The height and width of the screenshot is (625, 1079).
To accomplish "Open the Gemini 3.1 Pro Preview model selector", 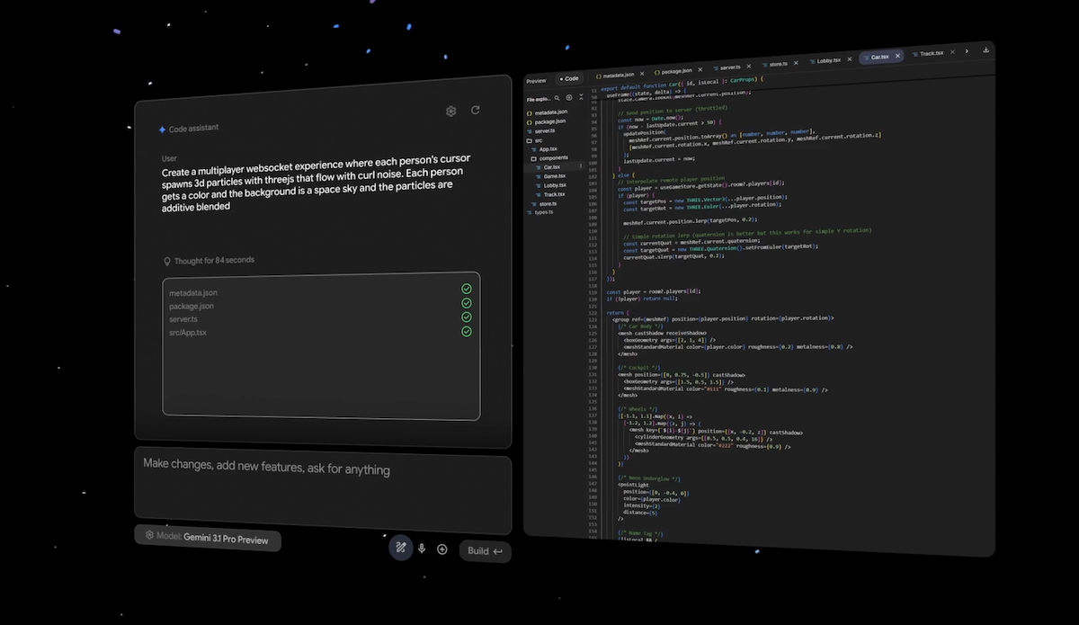I will coord(208,538).
